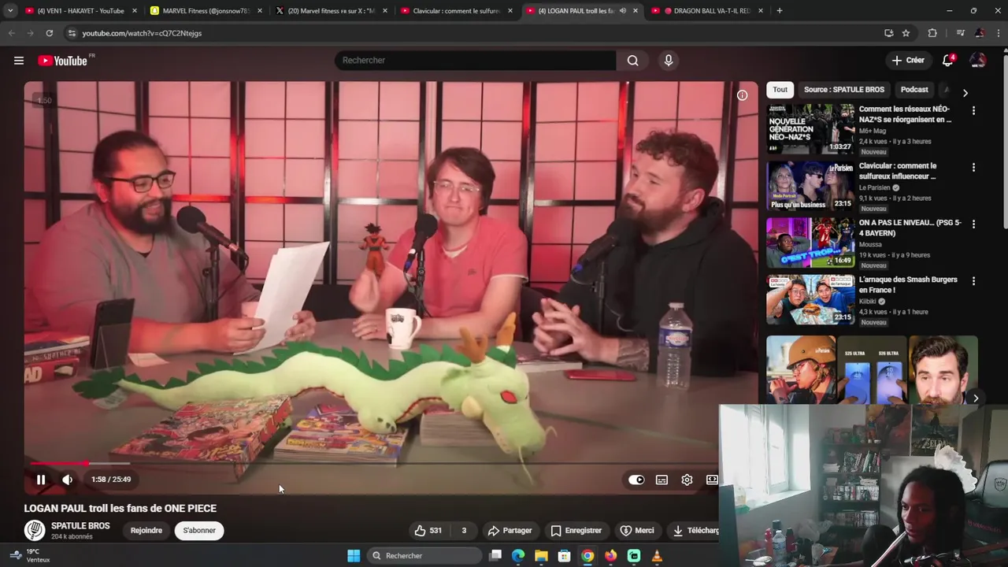Subscribe using the S'abonner button
This screenshot has height=567, width=1008.
coord(199,531)
